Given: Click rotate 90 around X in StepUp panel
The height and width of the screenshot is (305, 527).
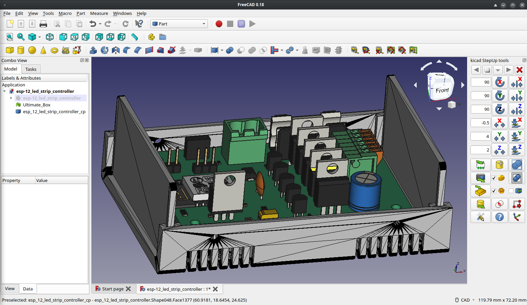Looking at the screenshot, I should coord(500,82).
